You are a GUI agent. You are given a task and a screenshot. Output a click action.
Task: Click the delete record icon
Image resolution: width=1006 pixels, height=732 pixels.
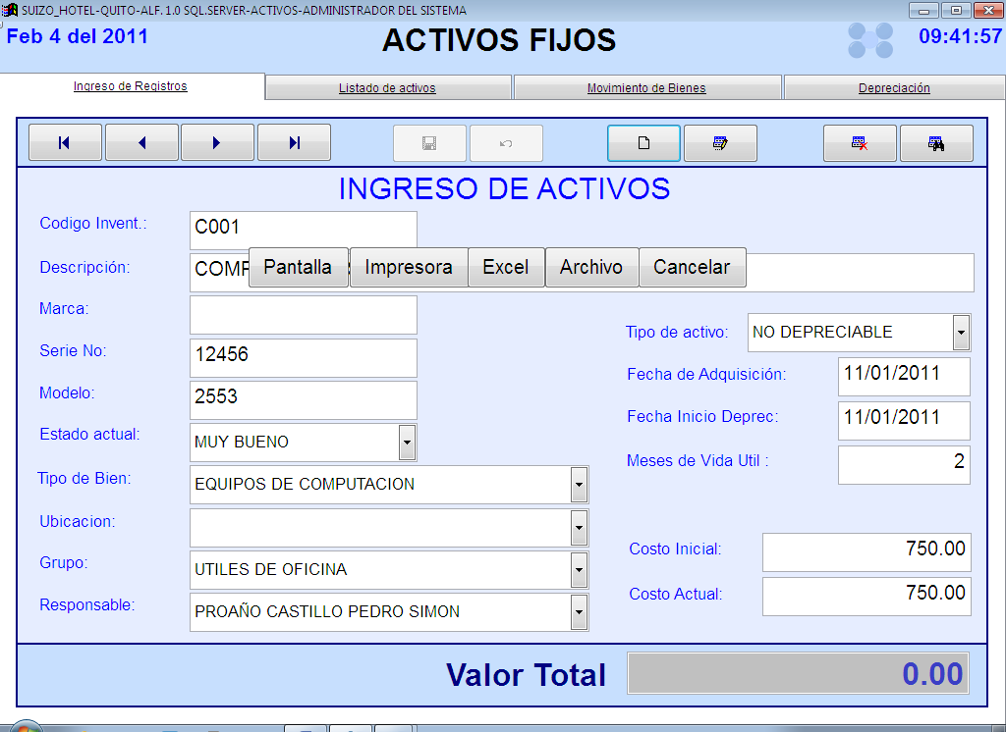860,143
